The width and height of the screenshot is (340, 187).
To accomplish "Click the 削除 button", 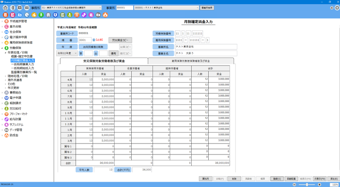I will tap(234, 178).
